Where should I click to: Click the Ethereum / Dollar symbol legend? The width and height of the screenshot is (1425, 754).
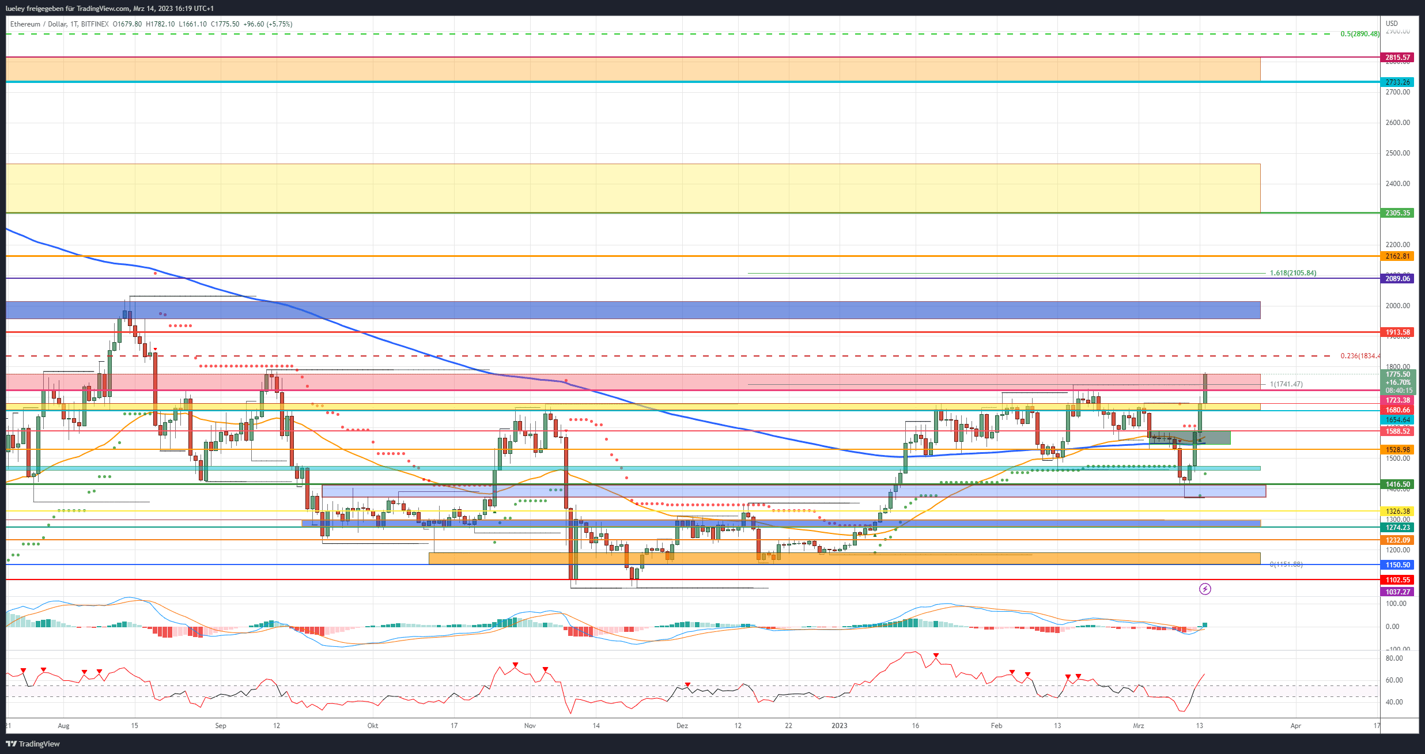37,24
